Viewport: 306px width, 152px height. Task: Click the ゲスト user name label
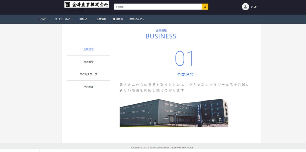[254, 7]
